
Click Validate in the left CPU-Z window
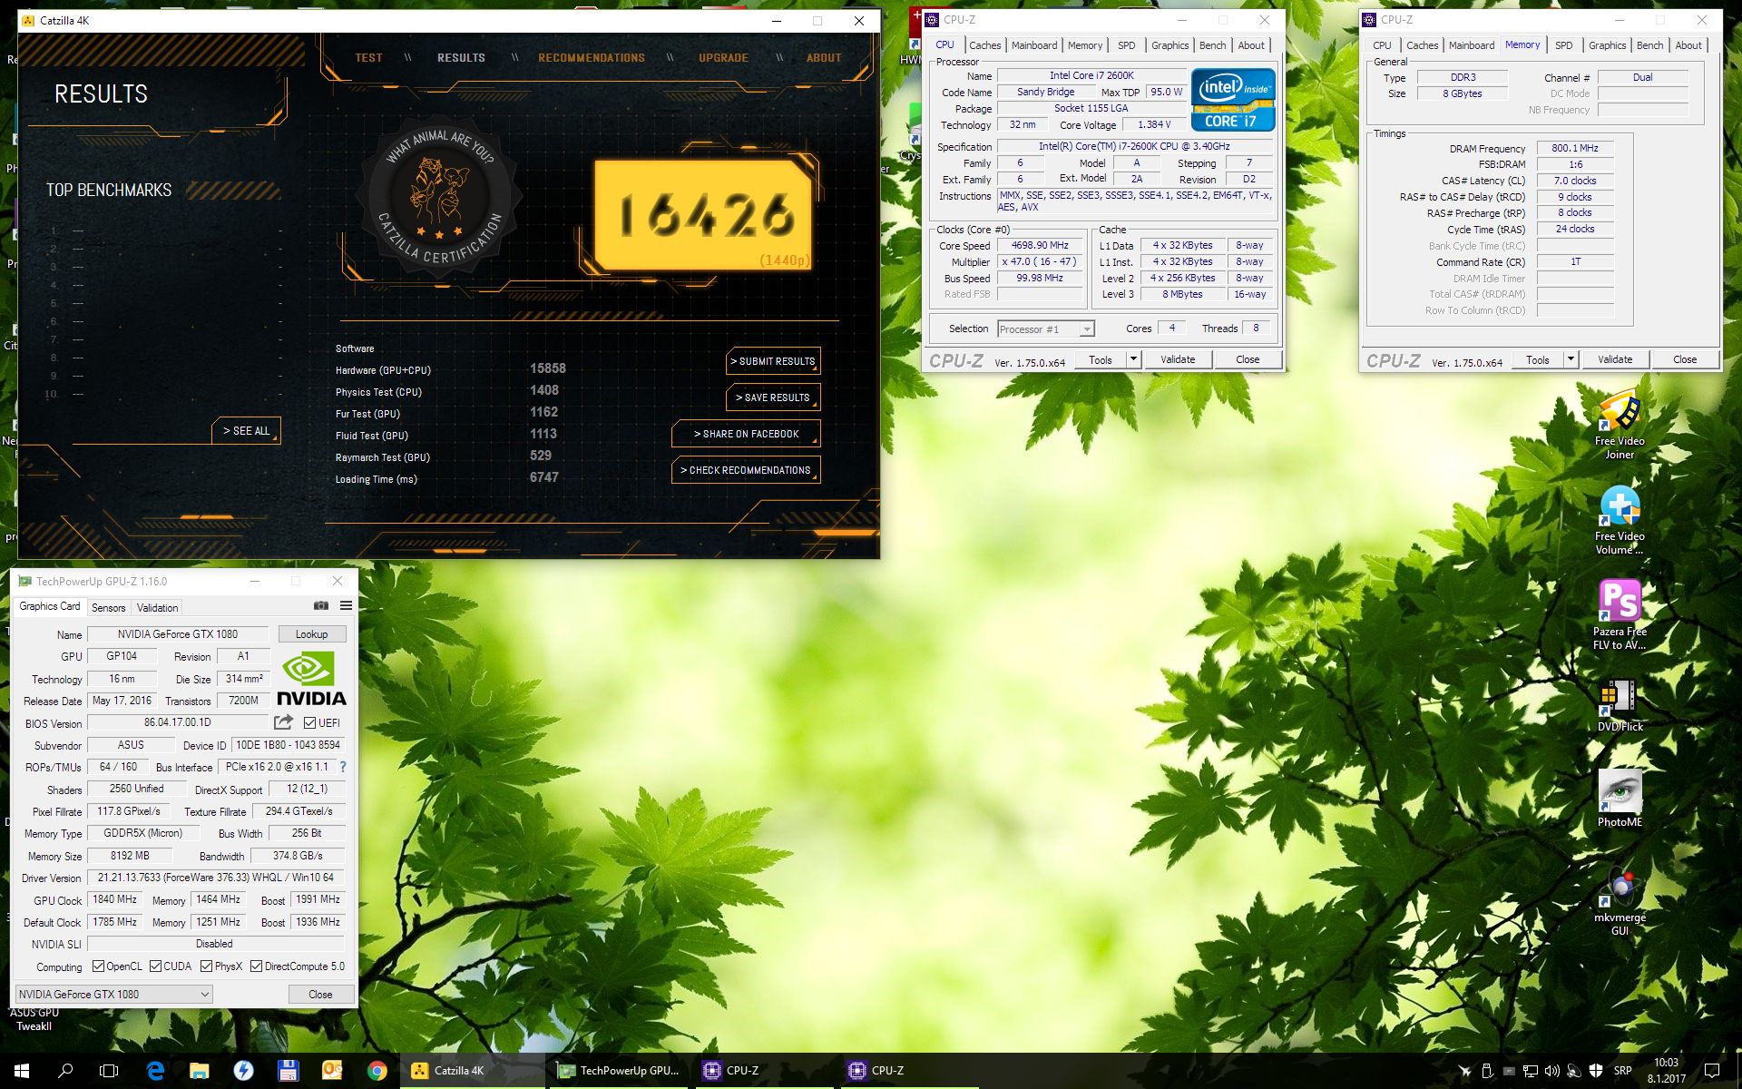point(1178,359)
